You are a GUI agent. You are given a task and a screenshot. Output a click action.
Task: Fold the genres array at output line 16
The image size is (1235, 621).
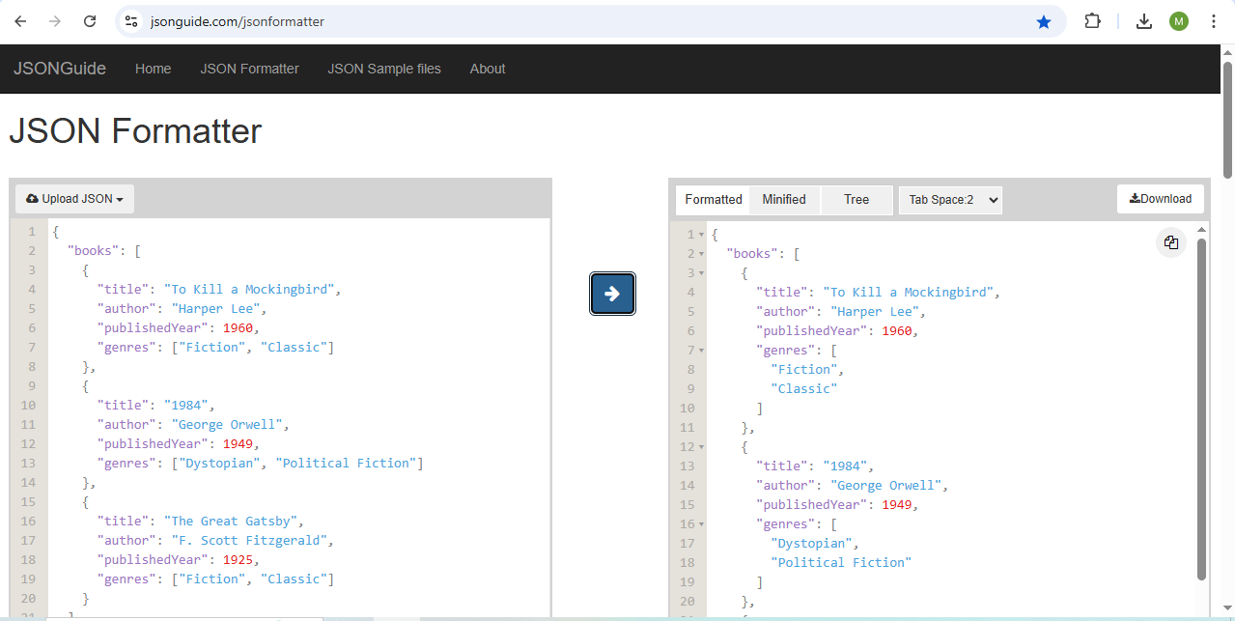(x=701, y=524)
